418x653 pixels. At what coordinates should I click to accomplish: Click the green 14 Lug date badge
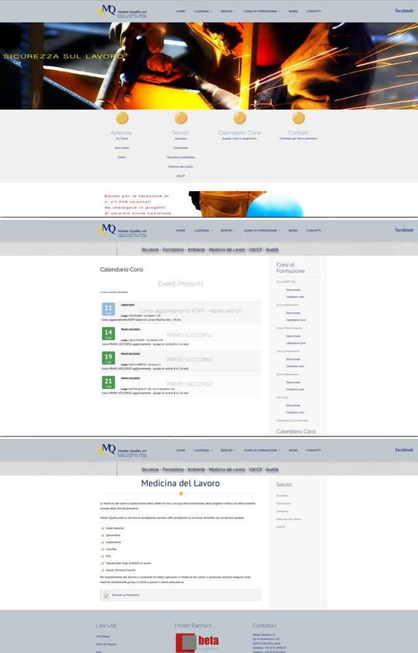pyautogui.click(x=108, y=334)
